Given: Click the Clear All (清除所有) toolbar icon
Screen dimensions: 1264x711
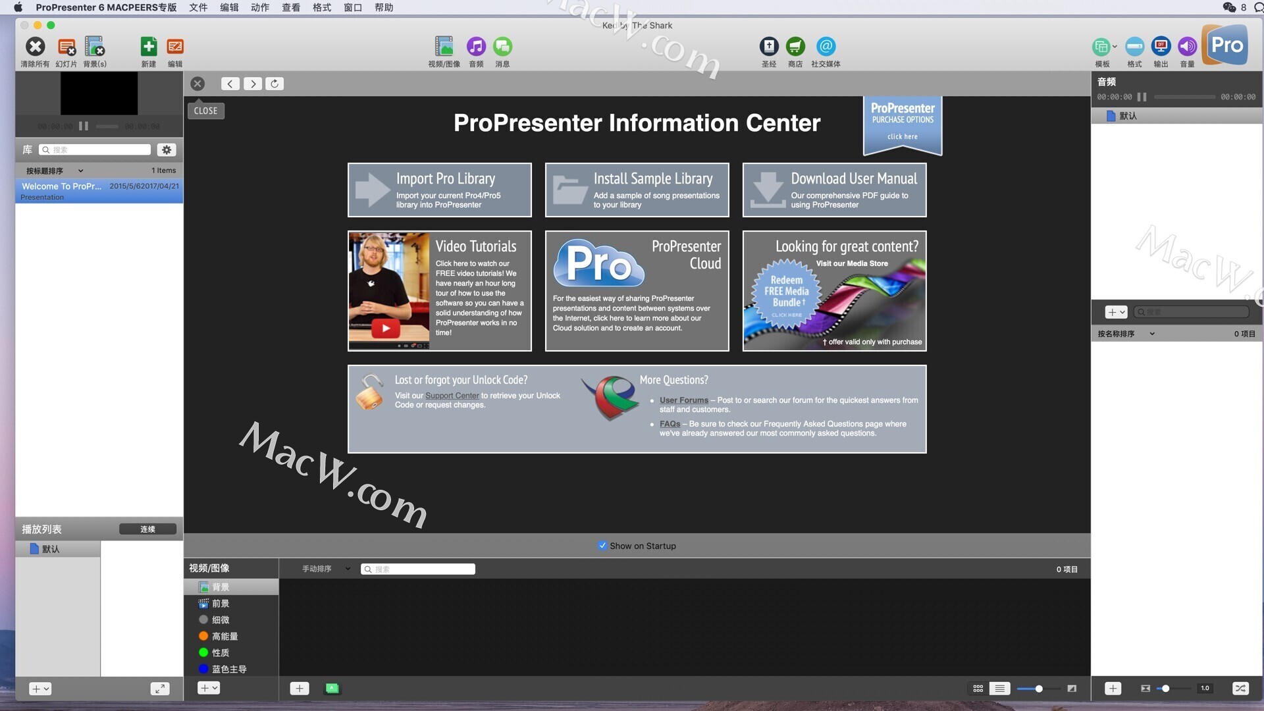Looking at the screenshot, I should point(35,47).
